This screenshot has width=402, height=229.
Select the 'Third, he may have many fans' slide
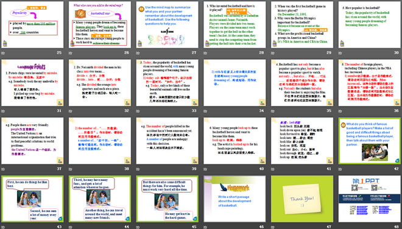click(x=100, y=199)
